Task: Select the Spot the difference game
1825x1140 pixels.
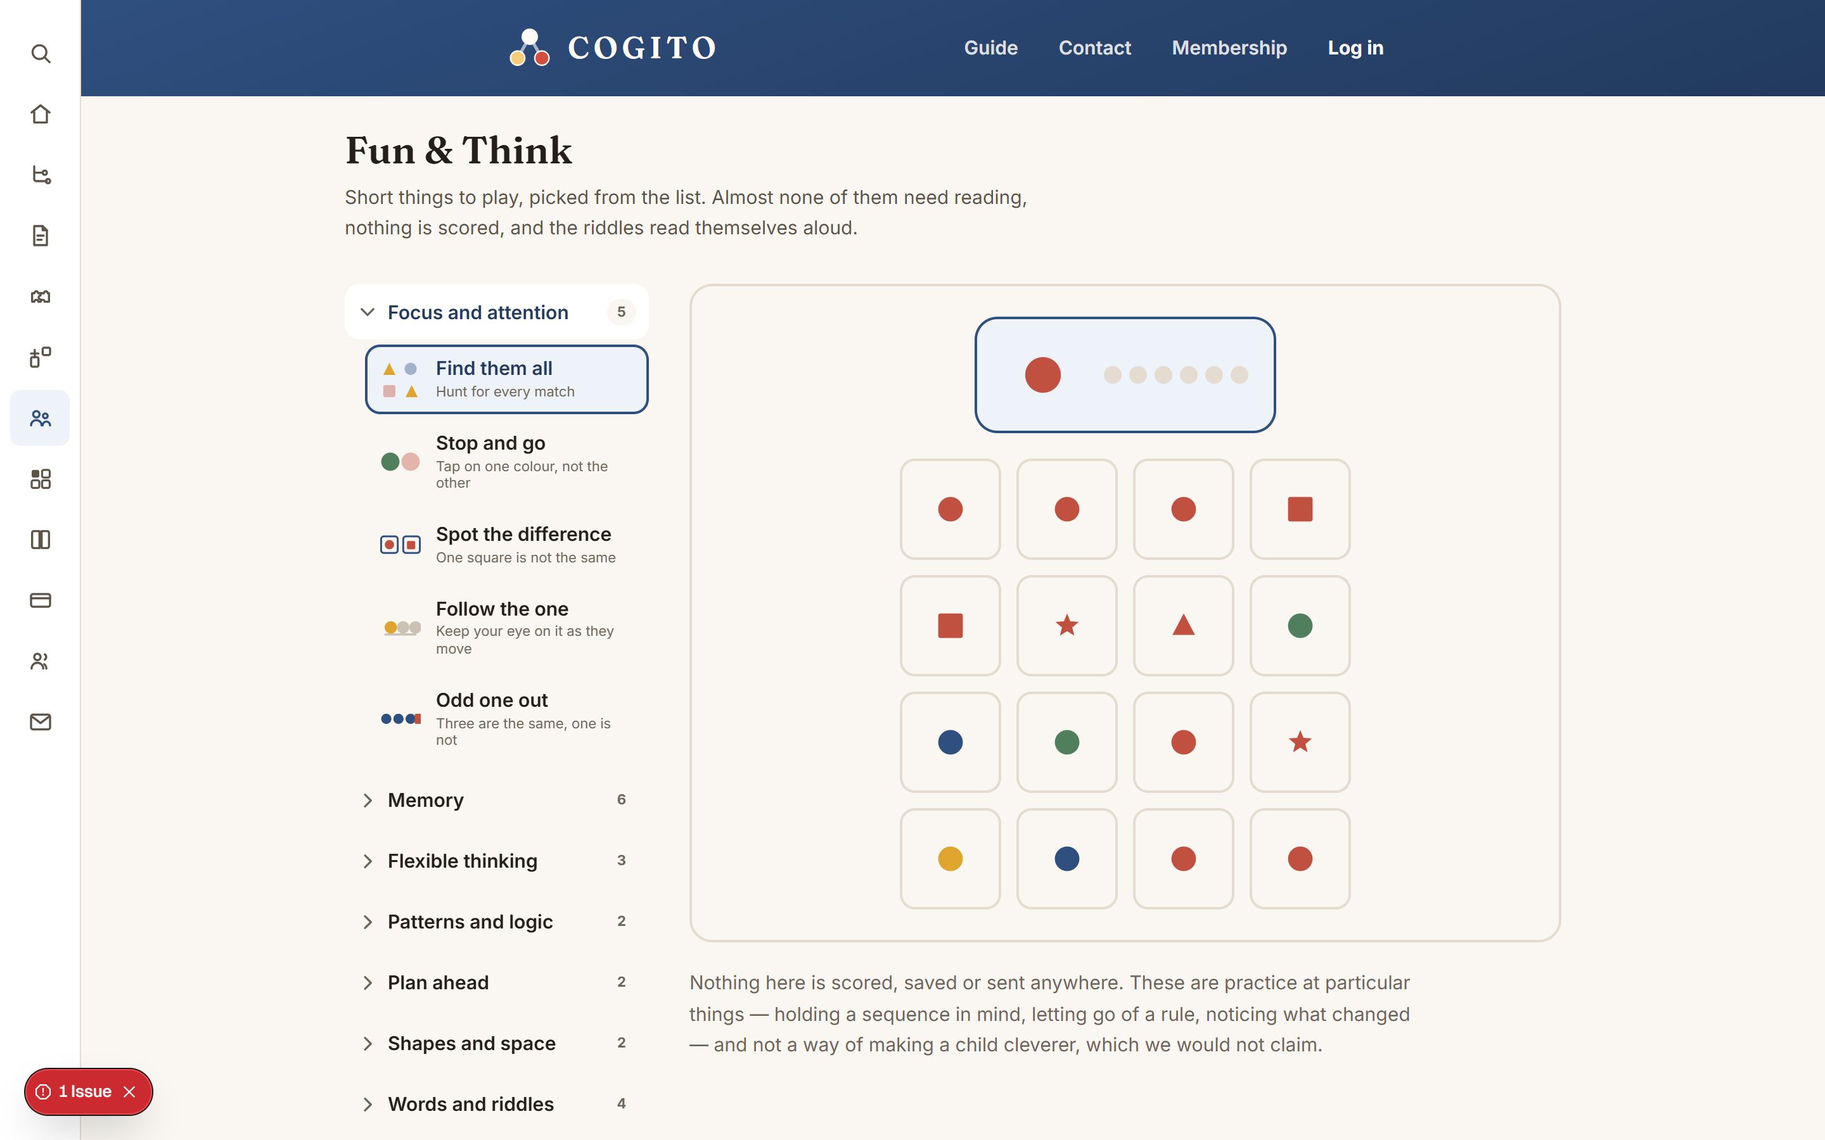Action: coord(507,545)
